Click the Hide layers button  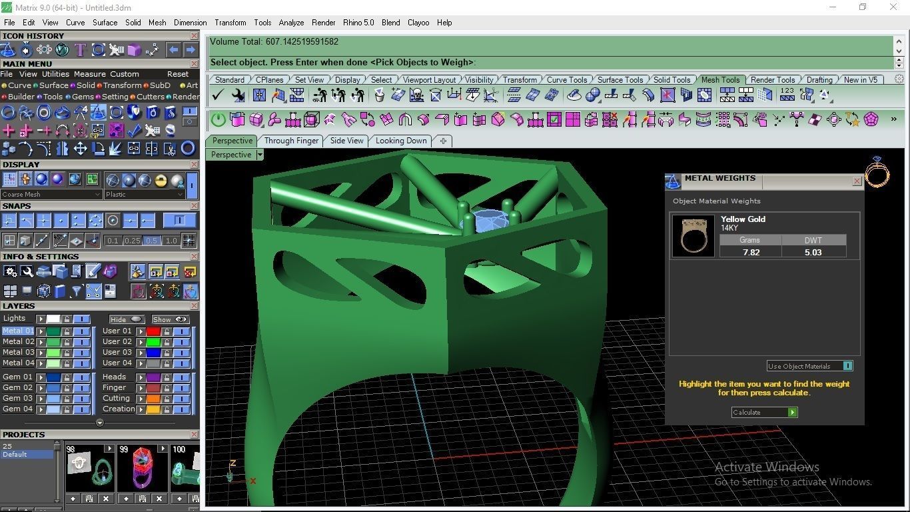pos(127,319)
